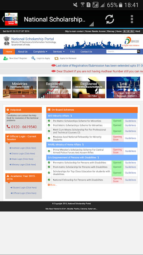The width and height of the screenshot is (143, 255).
Task: Click Skip to main content link
Action: click(x=74, y=31)
